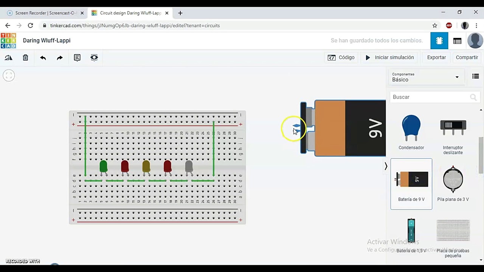The width and height of the screenshot is (484, 272).
Task: Collapse the components panel chevron
Action: click(x=386, y=166)
